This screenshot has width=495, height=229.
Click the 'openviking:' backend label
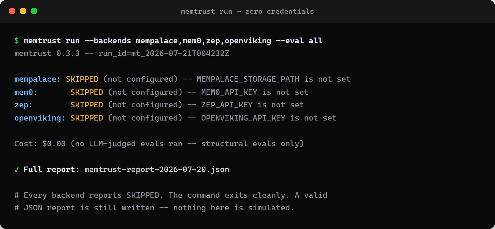pyautogui.click(x=40, y=118)
